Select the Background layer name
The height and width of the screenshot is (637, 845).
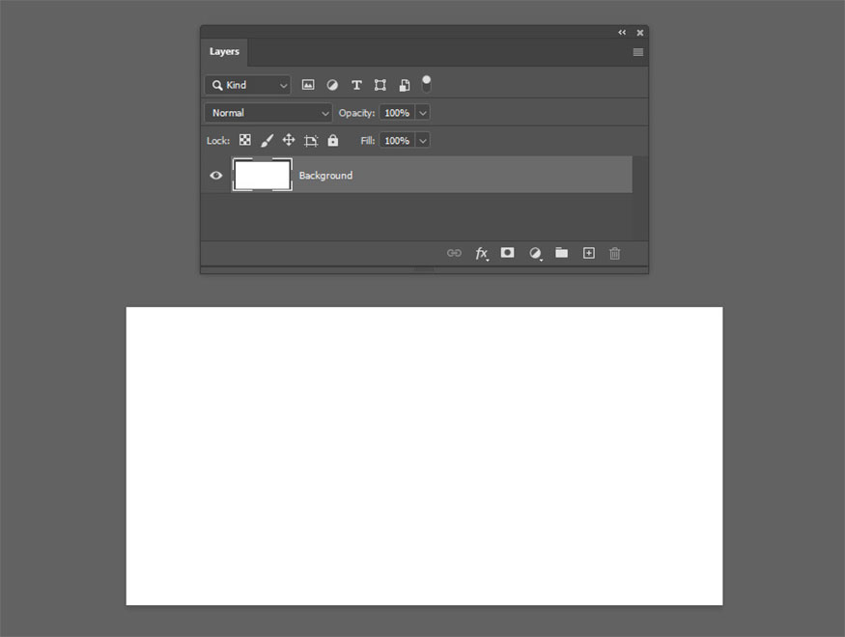click(325, 175)
